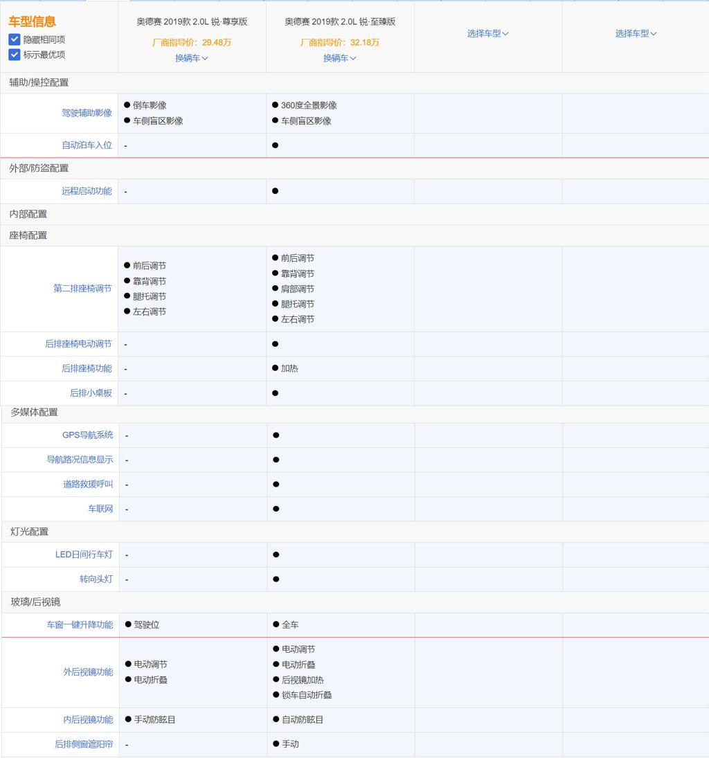Click the 肩部调节 entry
Viewport: 709px width, 758px height.
click(298, 289)
